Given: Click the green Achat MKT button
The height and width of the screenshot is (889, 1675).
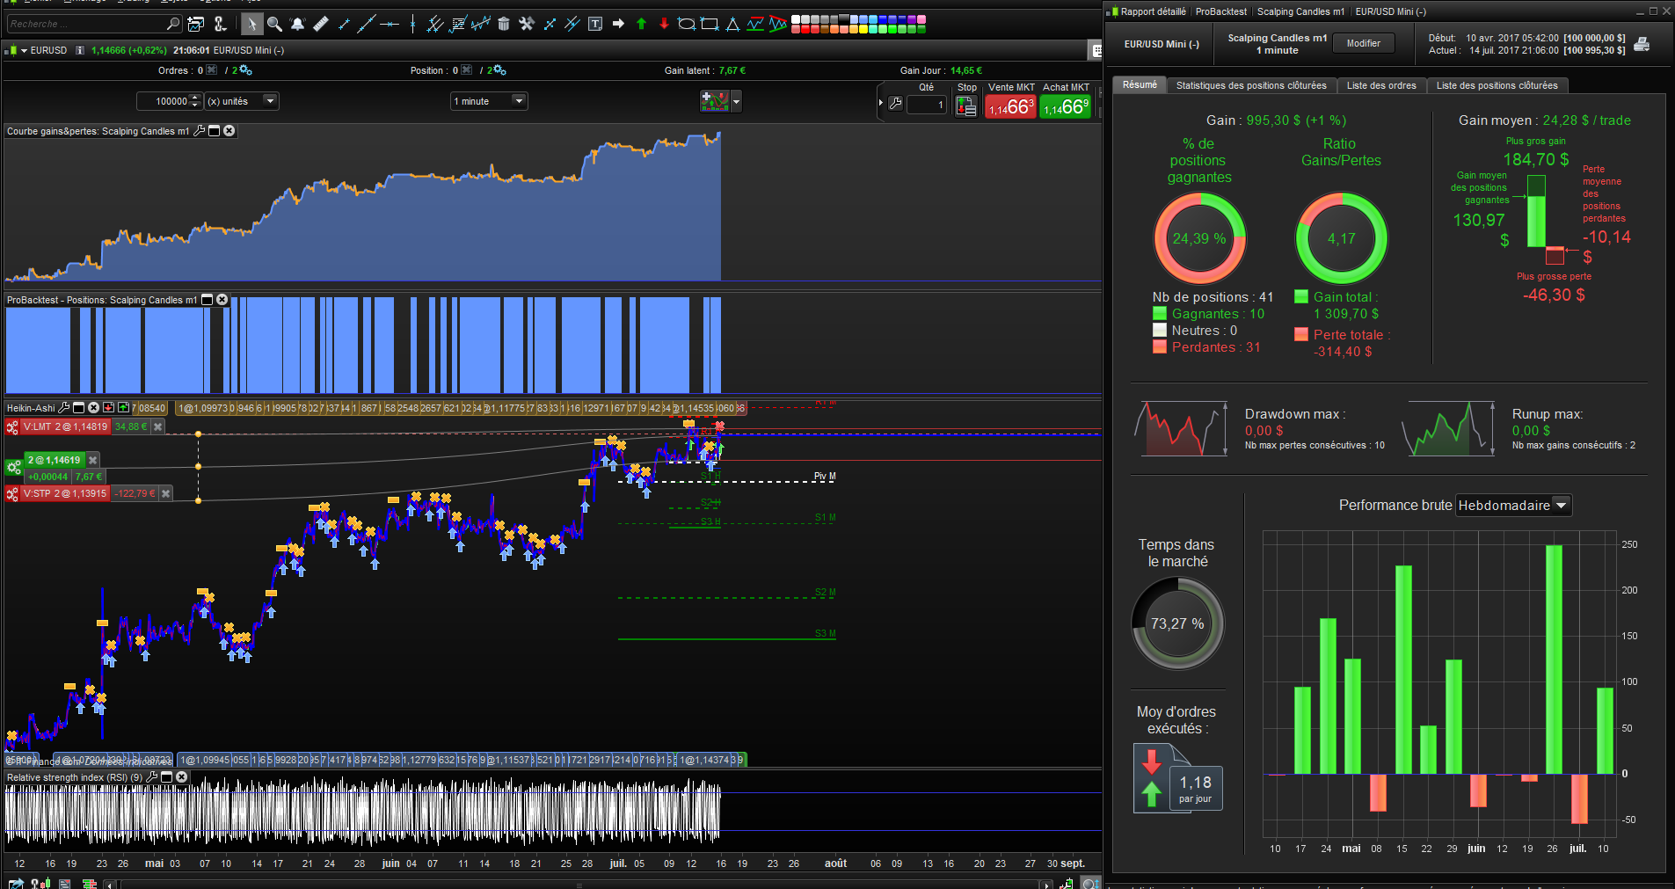Looking at the screenshot, I should coord(1066,106).
